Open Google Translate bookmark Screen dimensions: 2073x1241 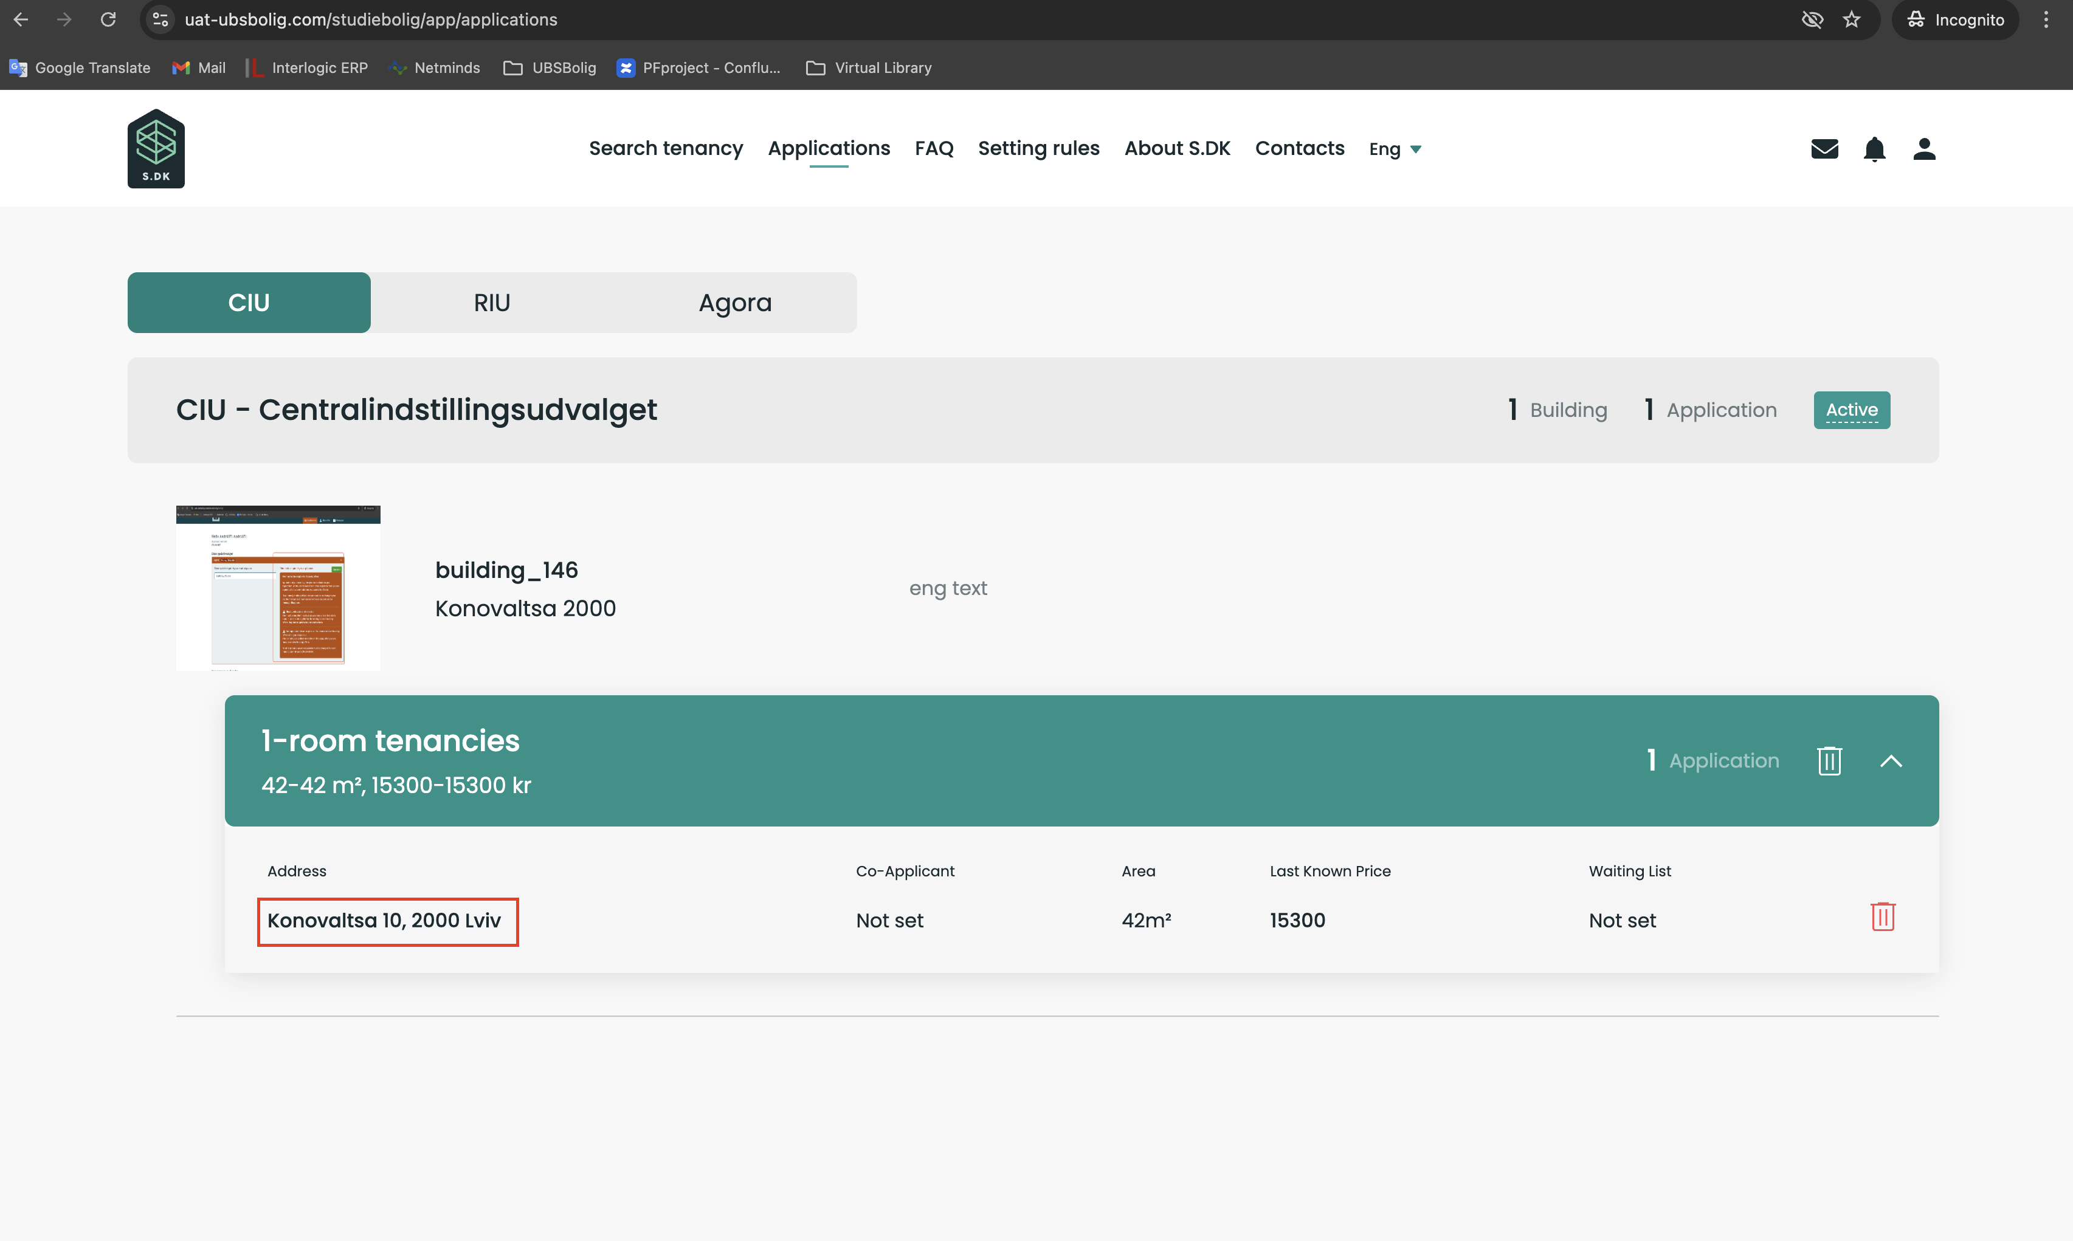(x=80, y=67)
